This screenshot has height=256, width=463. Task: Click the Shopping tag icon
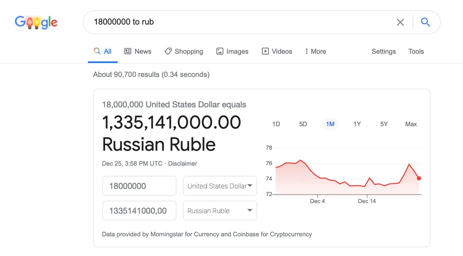pyautogui.click(x=168, y=51)
